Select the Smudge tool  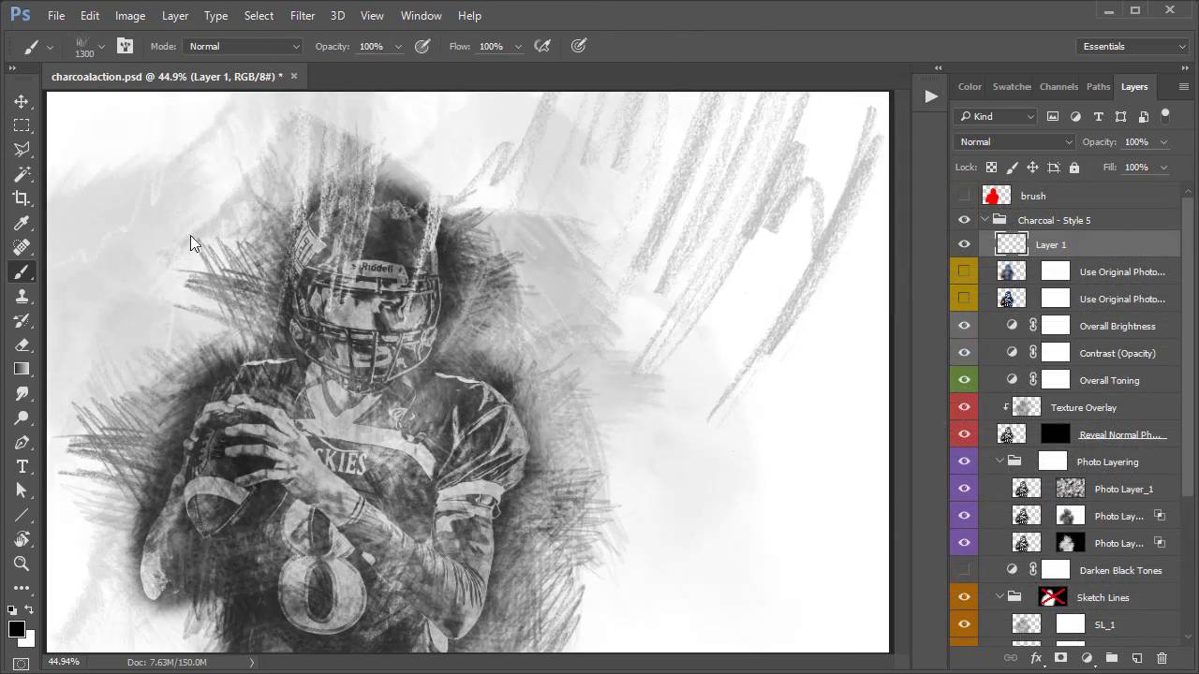[x=22, y=394]
